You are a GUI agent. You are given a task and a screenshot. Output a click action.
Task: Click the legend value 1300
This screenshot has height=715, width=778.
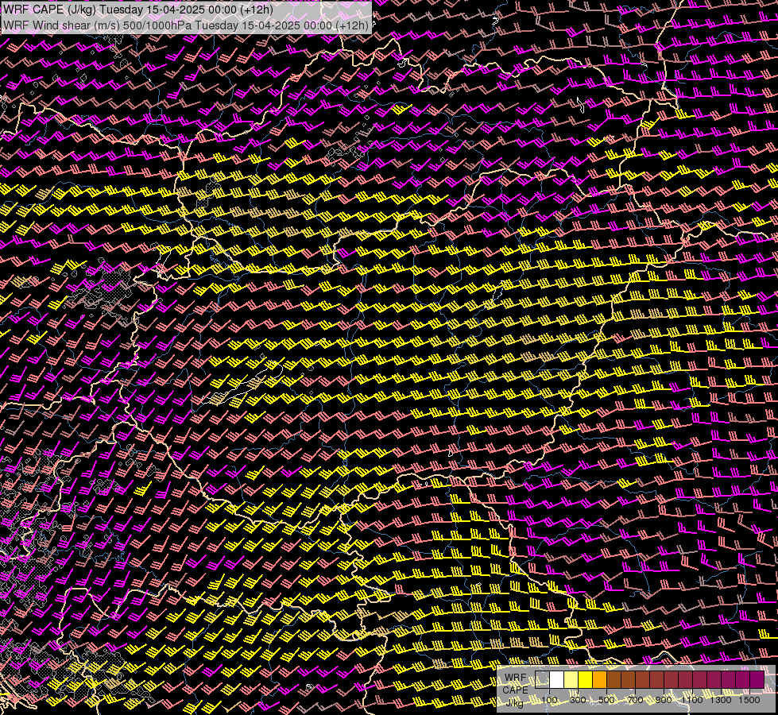click(721, 700)
